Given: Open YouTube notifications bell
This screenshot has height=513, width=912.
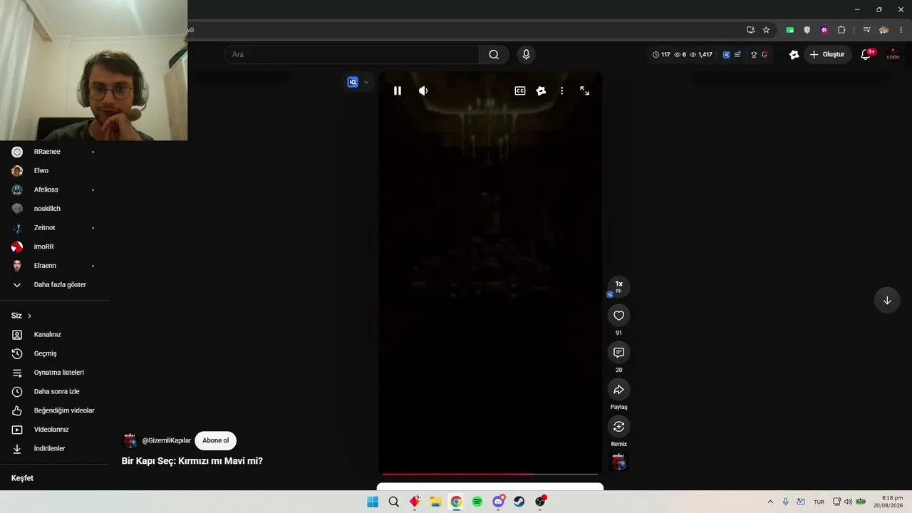Looking at the screenshot, I should (x=866, y=55).
